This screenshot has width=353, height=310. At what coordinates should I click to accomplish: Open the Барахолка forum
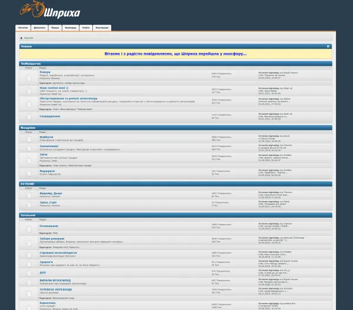click(48, 303)
